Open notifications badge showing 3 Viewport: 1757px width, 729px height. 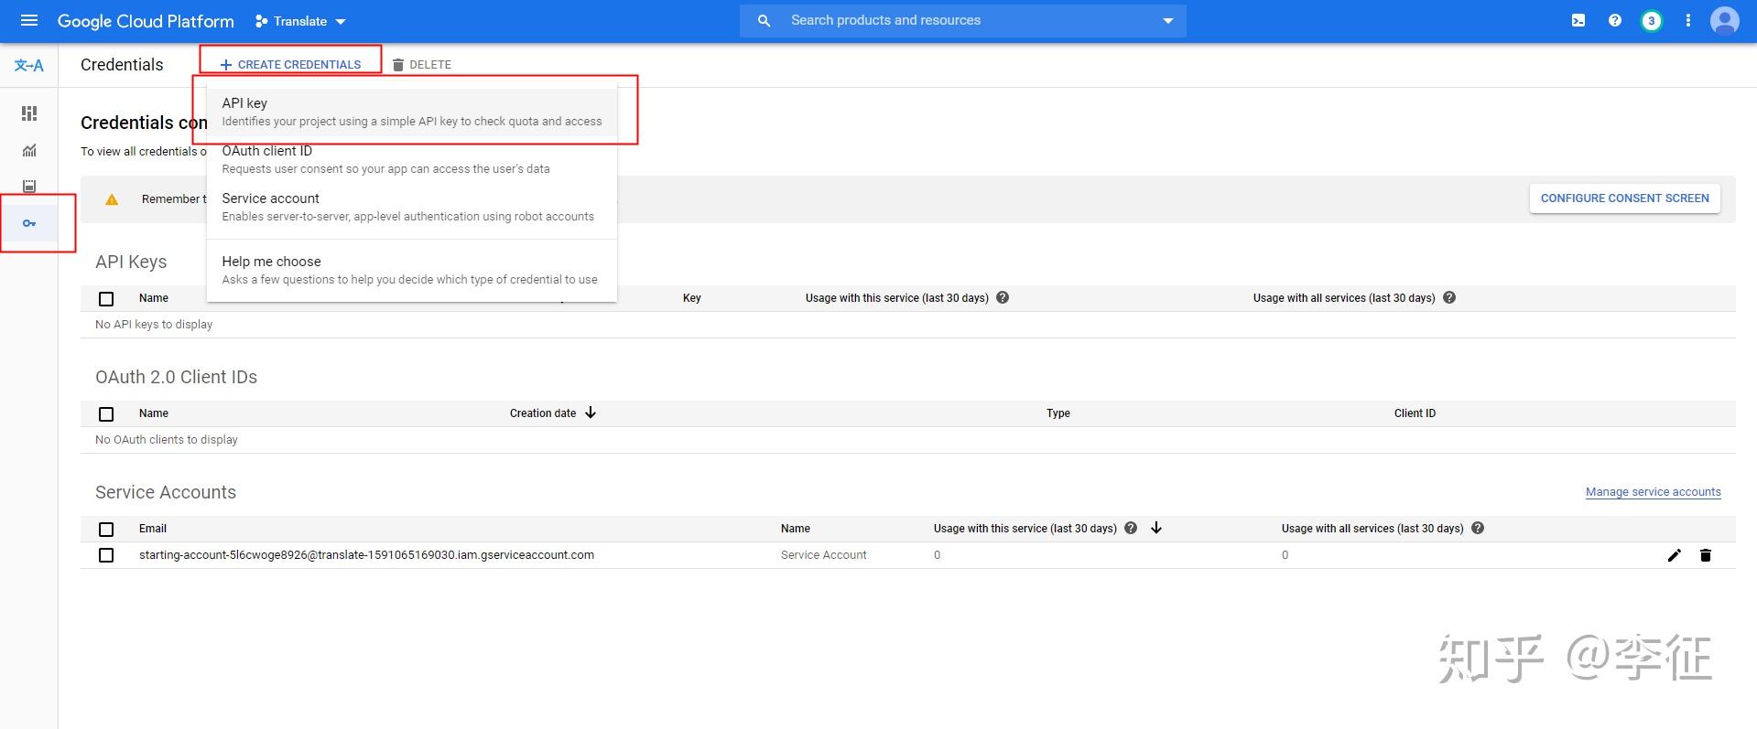tap(1651, 20)
